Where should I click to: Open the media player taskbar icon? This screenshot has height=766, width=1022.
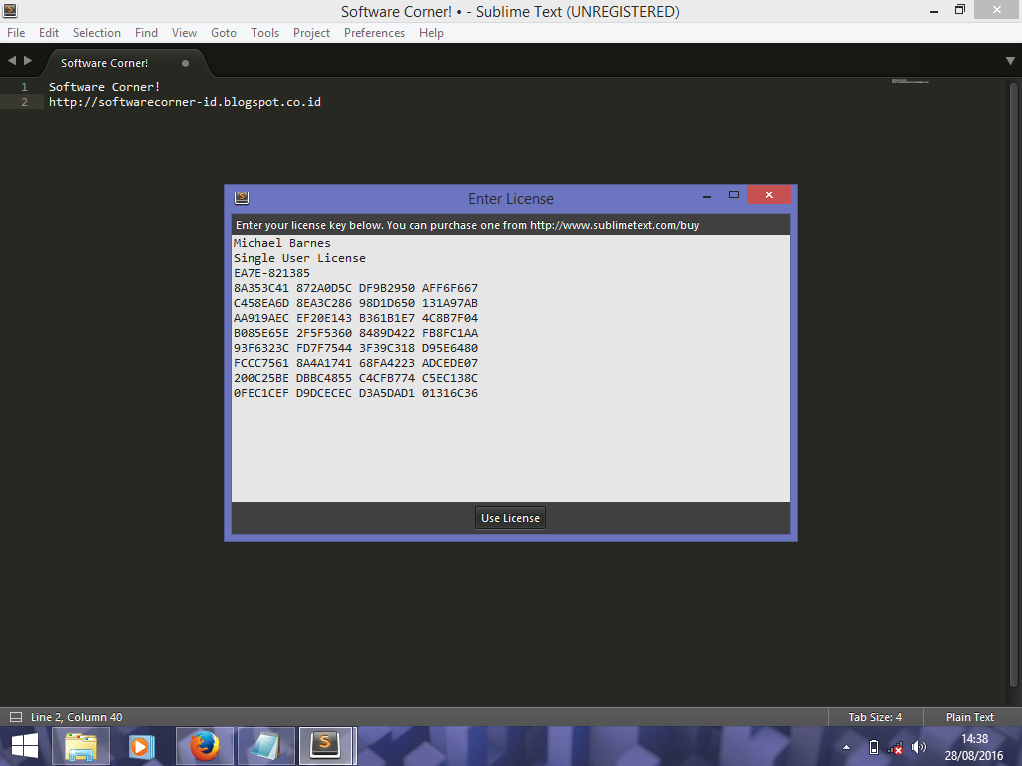140,746
